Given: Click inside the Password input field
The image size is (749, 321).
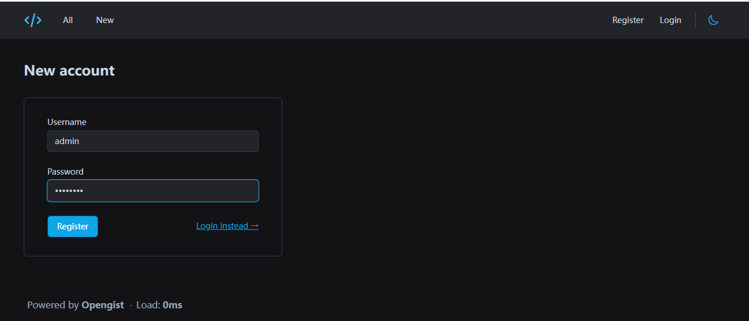Looking at the screenshot, I should pos(152,191).
